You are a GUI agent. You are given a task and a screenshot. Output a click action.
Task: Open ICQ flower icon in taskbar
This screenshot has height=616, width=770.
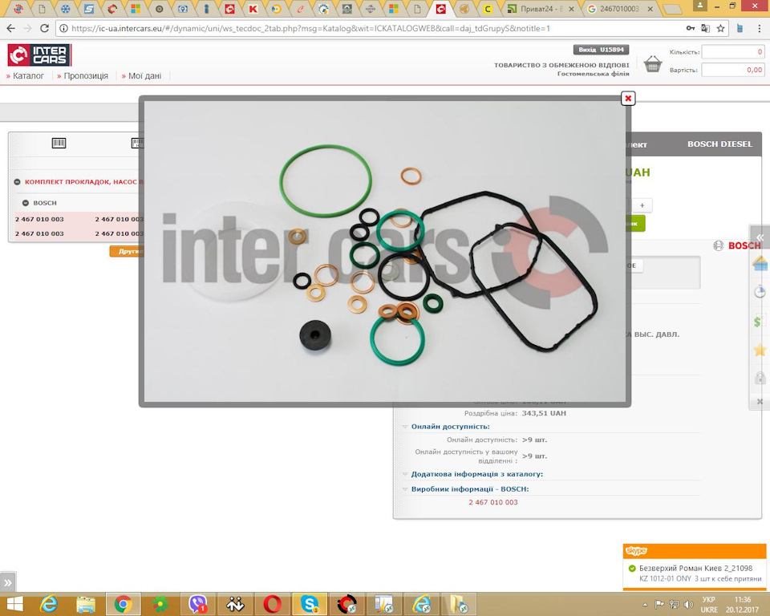tap(160, 604)
